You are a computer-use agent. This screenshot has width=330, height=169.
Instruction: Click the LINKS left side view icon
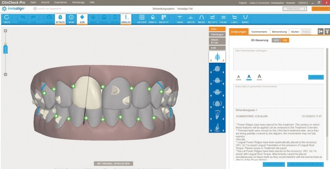234,19
